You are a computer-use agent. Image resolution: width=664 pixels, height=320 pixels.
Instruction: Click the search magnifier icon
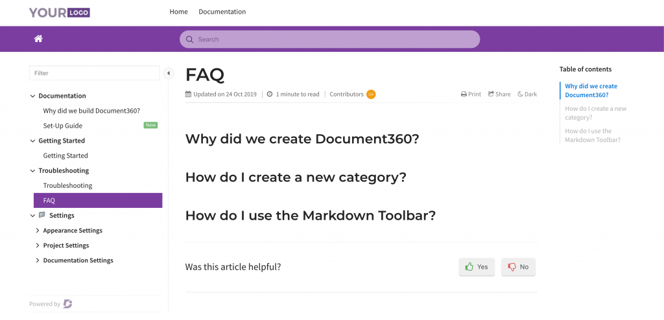coord(190,40)
